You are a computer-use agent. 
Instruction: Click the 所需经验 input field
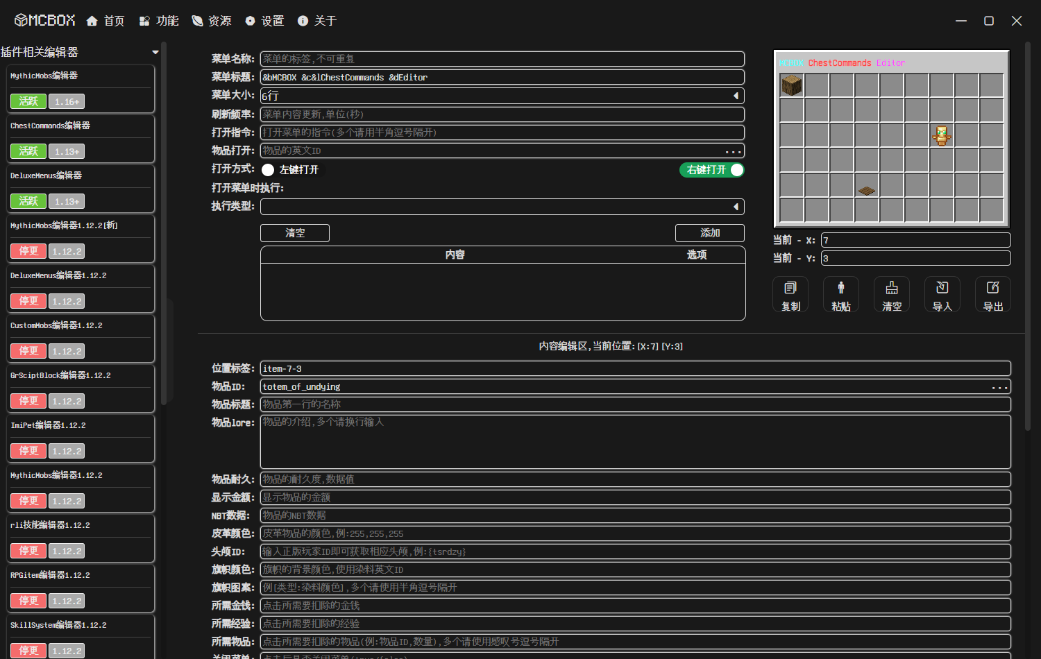[636, 624]
